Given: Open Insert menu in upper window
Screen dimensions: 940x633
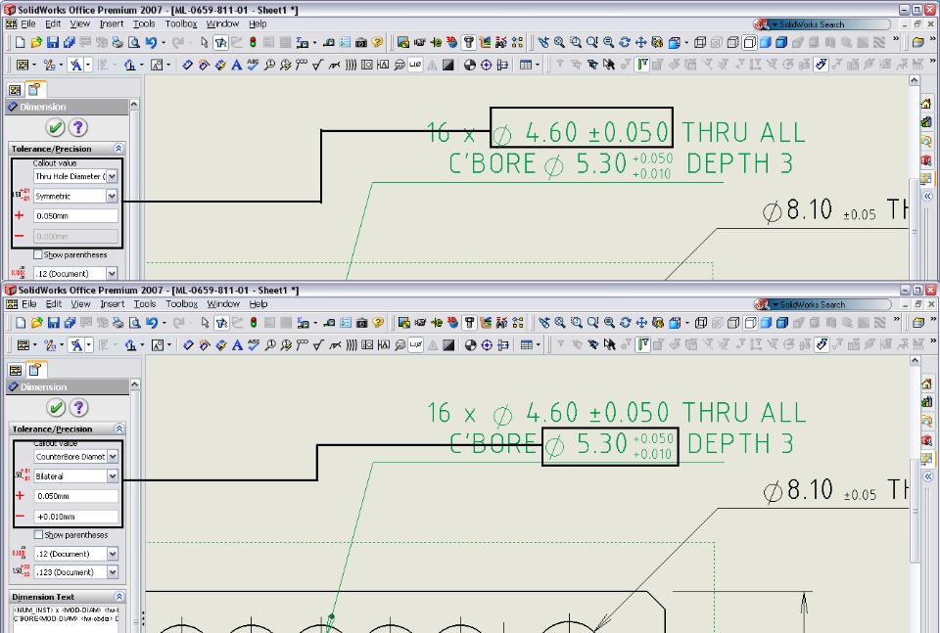Looking at the screenshot, I should point(112,23).
